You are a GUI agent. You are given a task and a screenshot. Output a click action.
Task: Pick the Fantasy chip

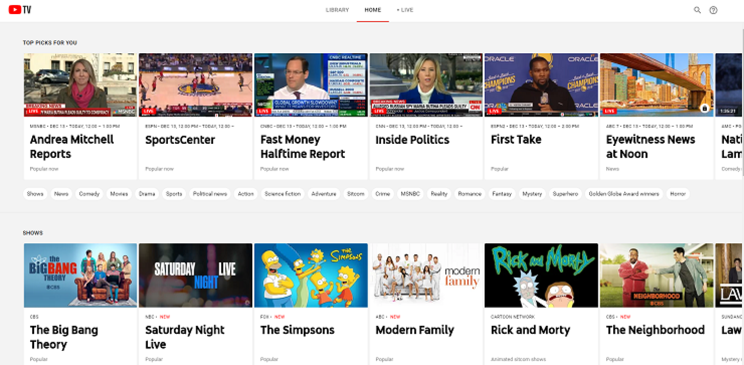tap(502, 194)
